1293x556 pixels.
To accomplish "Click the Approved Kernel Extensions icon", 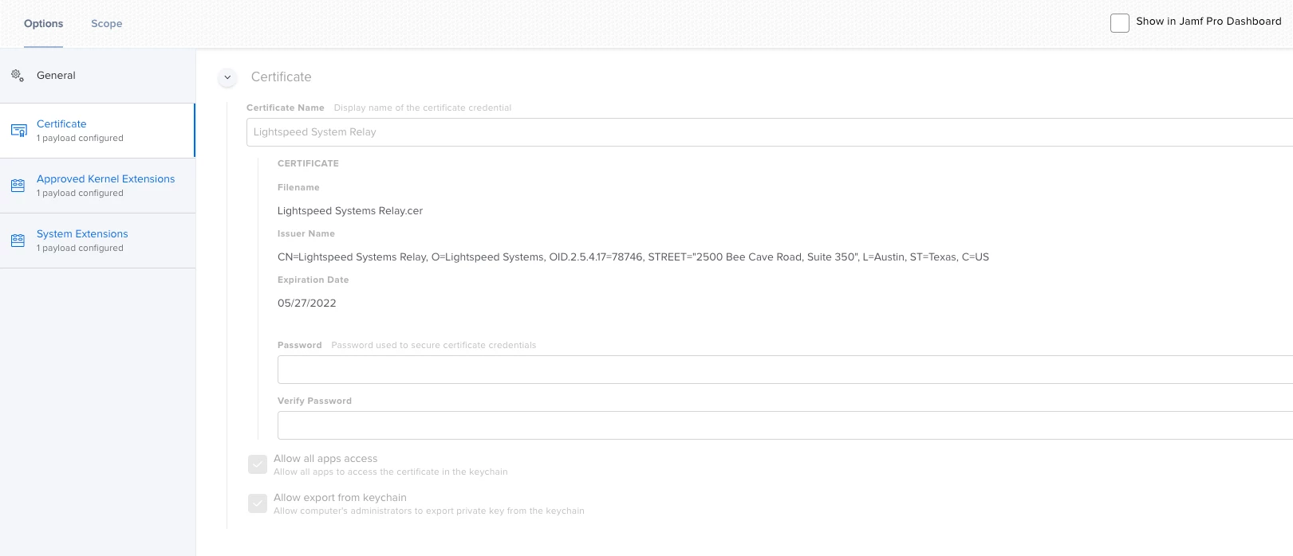I will click(18, 186).
